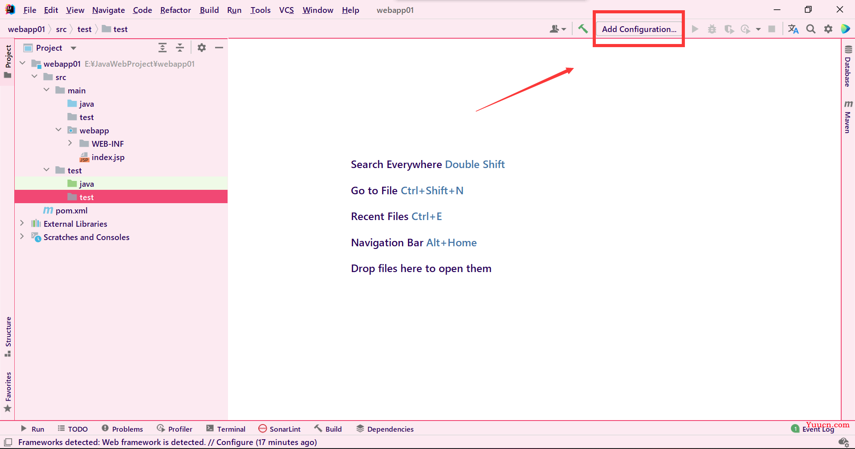Open the Event Log
855x449 pixels.
click(x=813, y=429)
